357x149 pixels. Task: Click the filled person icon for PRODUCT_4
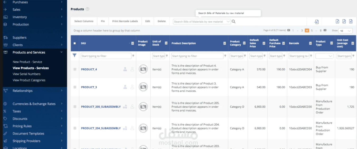coord(125,69)
